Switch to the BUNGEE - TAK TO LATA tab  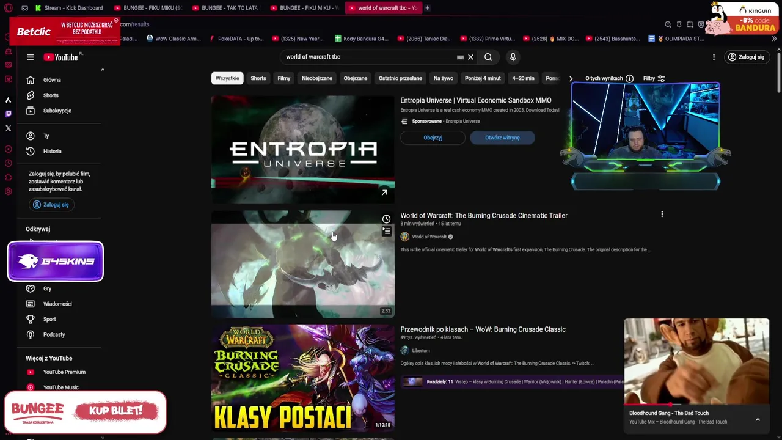point(226,8)
